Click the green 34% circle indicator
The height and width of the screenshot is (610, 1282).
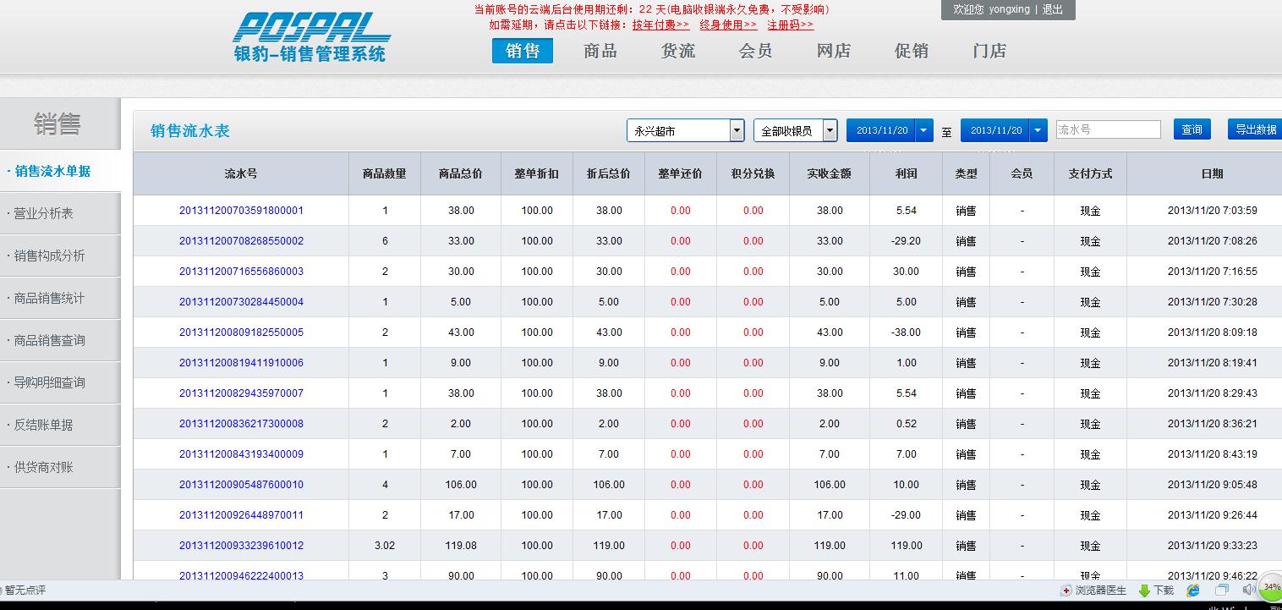(1270, 587)
